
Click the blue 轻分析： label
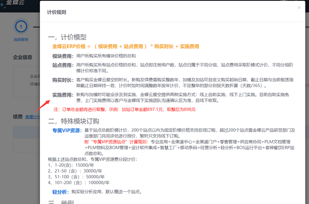[60, 192]
